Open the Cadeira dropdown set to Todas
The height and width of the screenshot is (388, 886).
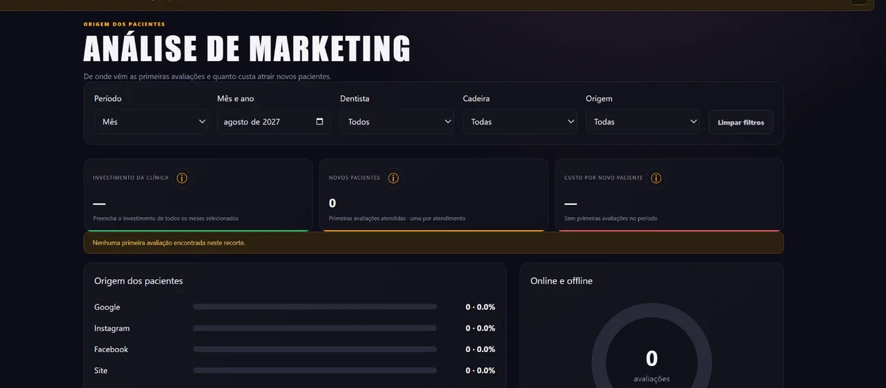point(520,122)
